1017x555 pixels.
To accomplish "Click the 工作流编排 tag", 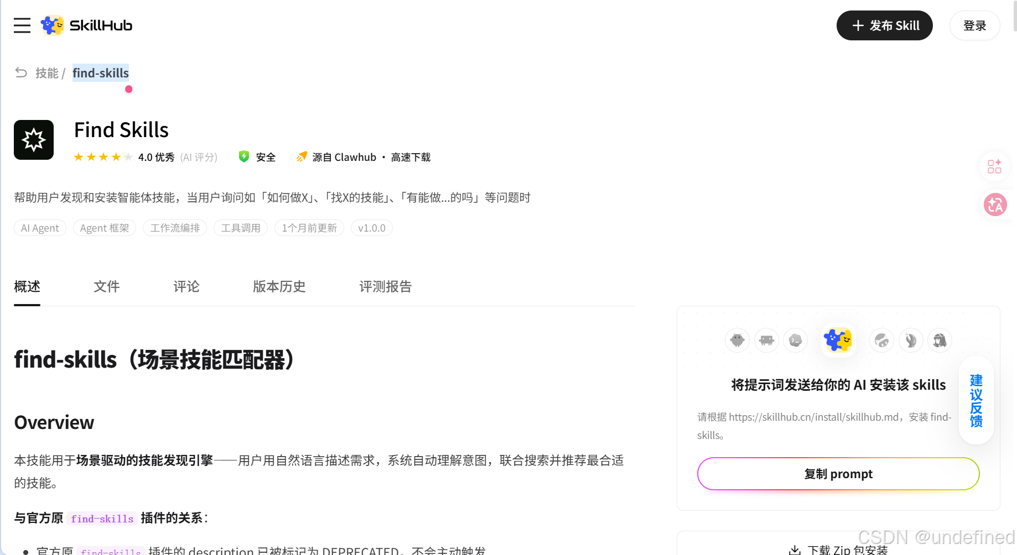I will coord(175,228).
